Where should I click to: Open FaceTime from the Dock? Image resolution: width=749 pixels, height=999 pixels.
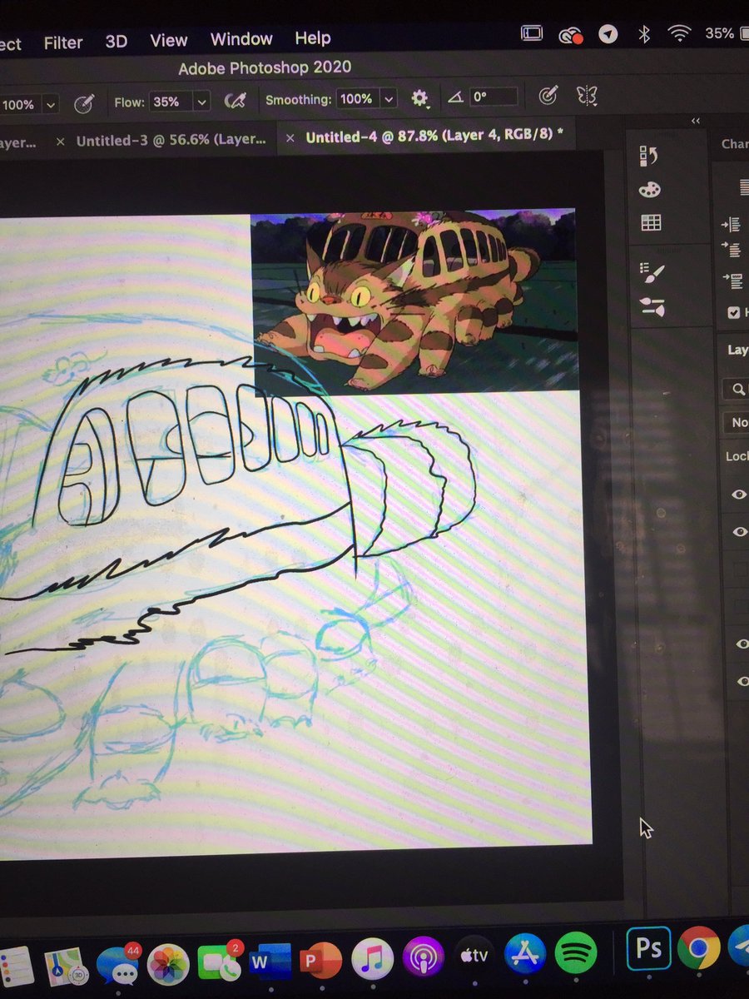(219, 964)
